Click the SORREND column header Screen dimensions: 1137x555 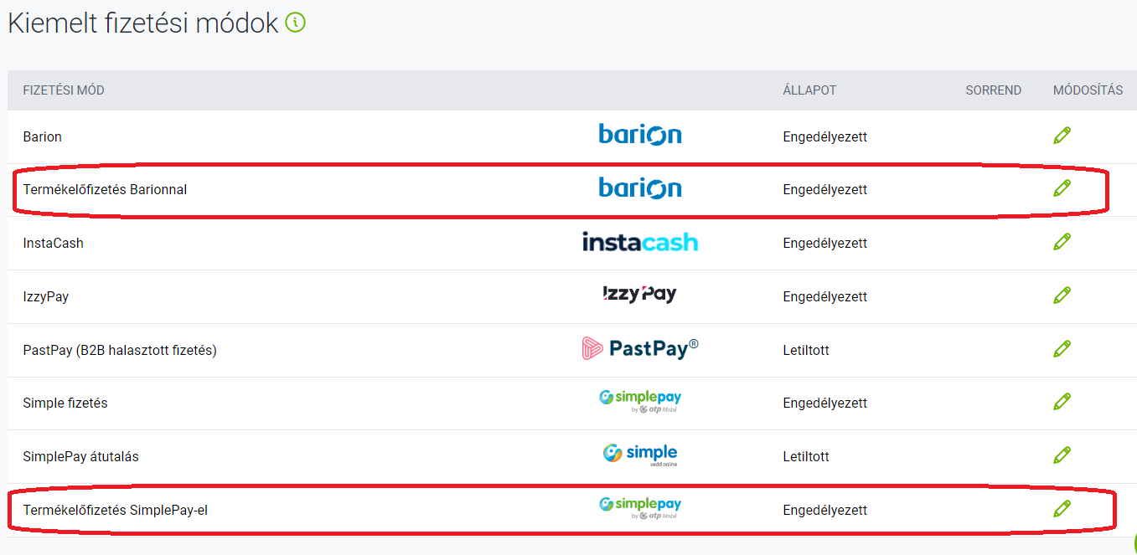(x=994, y=90)
